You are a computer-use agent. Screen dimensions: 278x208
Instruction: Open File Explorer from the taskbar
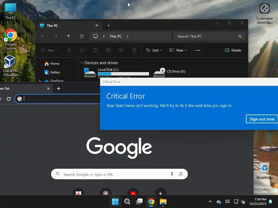click(x=163, y=201)
